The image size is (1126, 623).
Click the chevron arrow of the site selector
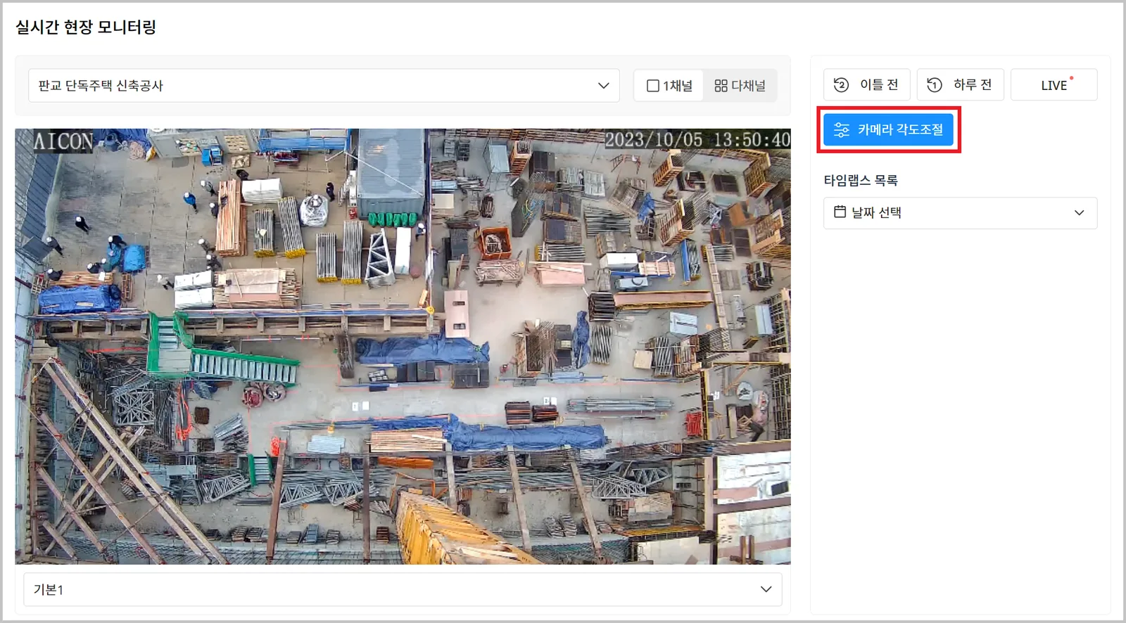[x=603, y=86]
